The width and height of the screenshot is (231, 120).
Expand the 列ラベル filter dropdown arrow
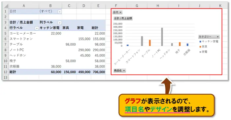60,23
